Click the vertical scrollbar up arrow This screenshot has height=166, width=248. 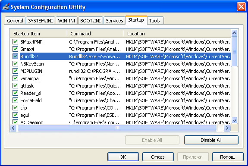point(234,33)
